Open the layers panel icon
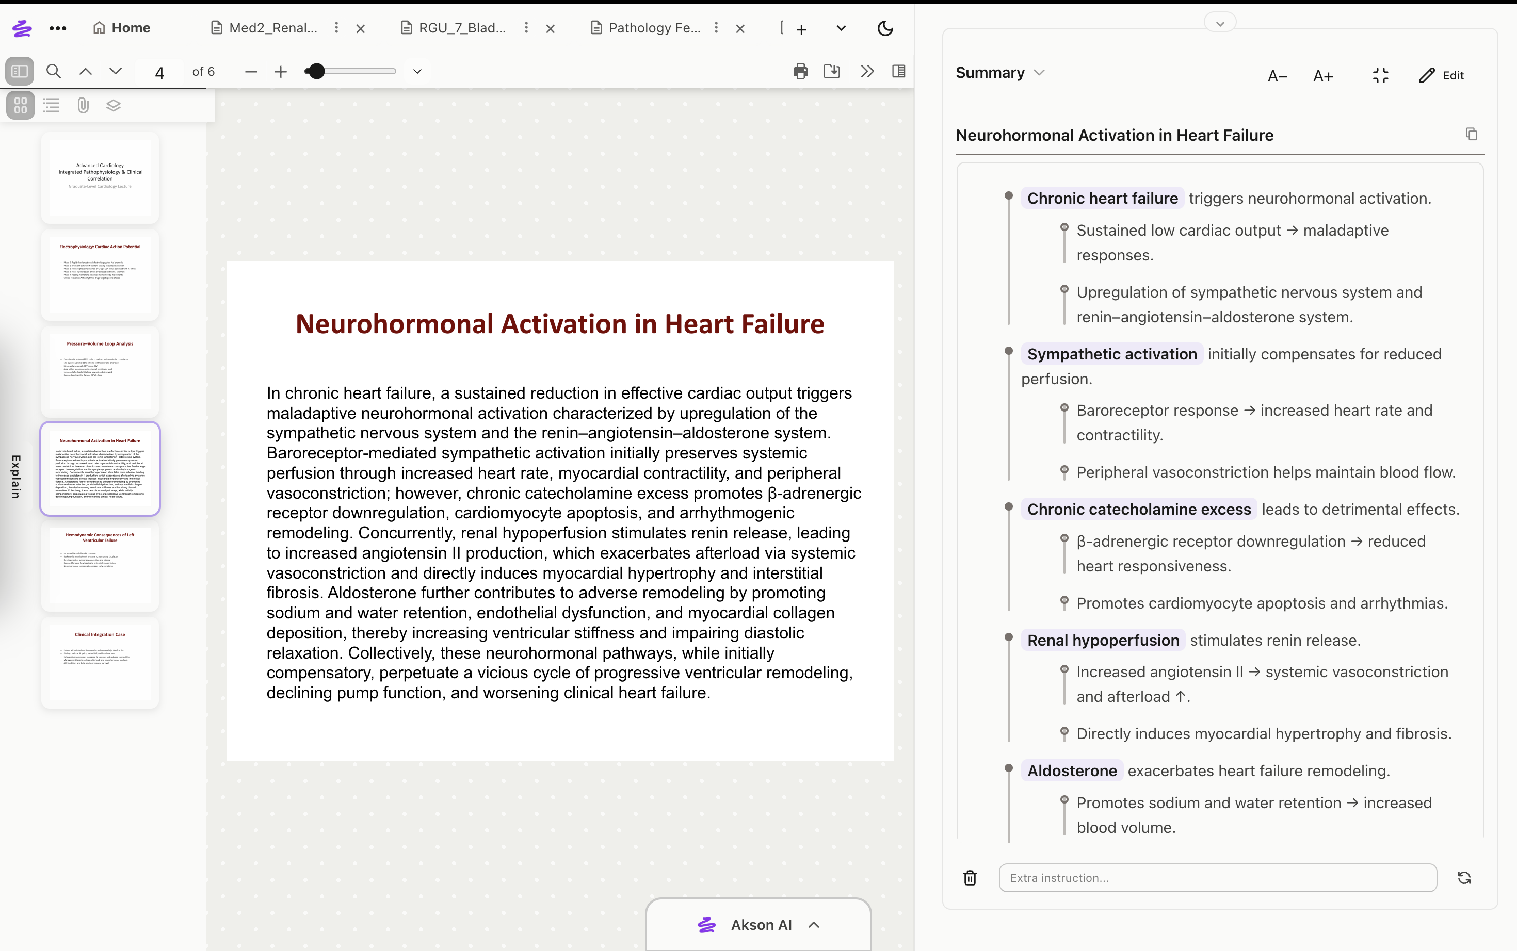 point(113,105)
